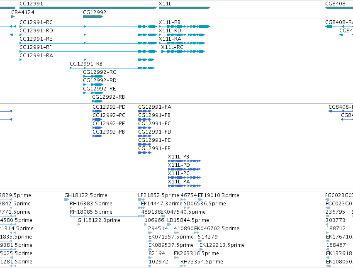Viewport: 353px width, 268px height.
Task: Open feature 410890
Action: tap(184, 229)
